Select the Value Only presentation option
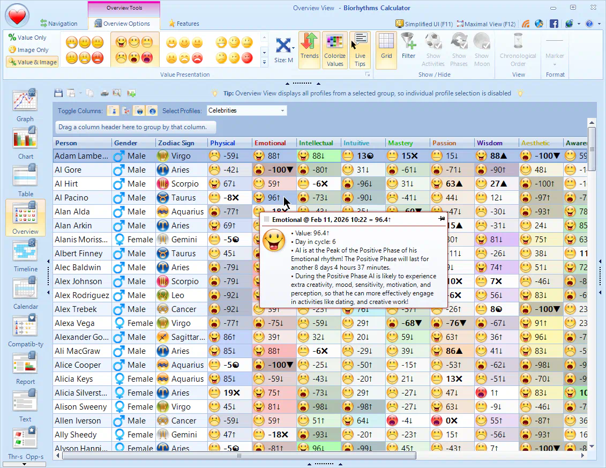Screen dimensions: 606x468 [28, 38]
